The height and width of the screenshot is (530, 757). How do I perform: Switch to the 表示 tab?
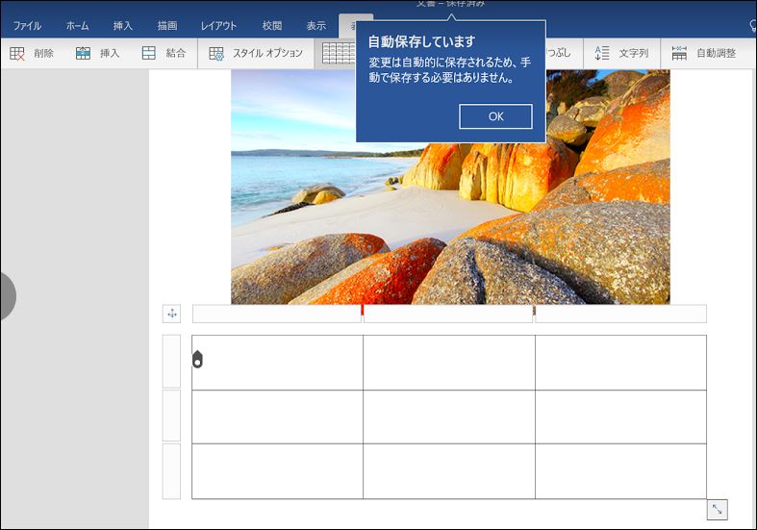pyautogui.click(x=316, y=26)
